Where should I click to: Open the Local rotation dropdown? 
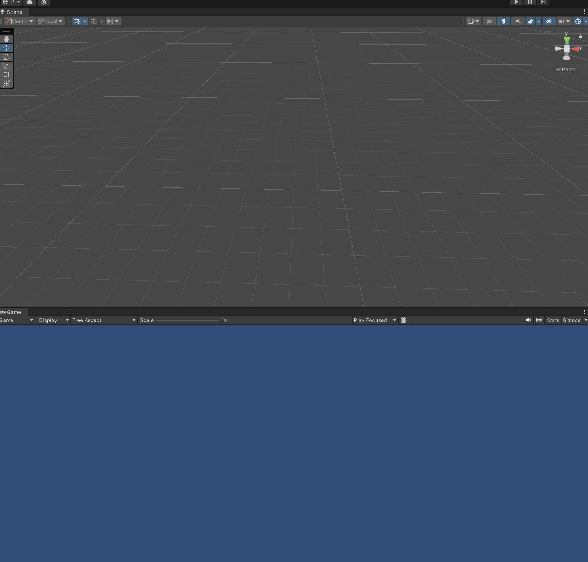tap(50, 21)
